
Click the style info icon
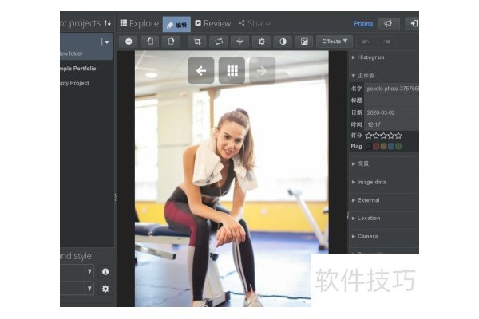[105, 271]
